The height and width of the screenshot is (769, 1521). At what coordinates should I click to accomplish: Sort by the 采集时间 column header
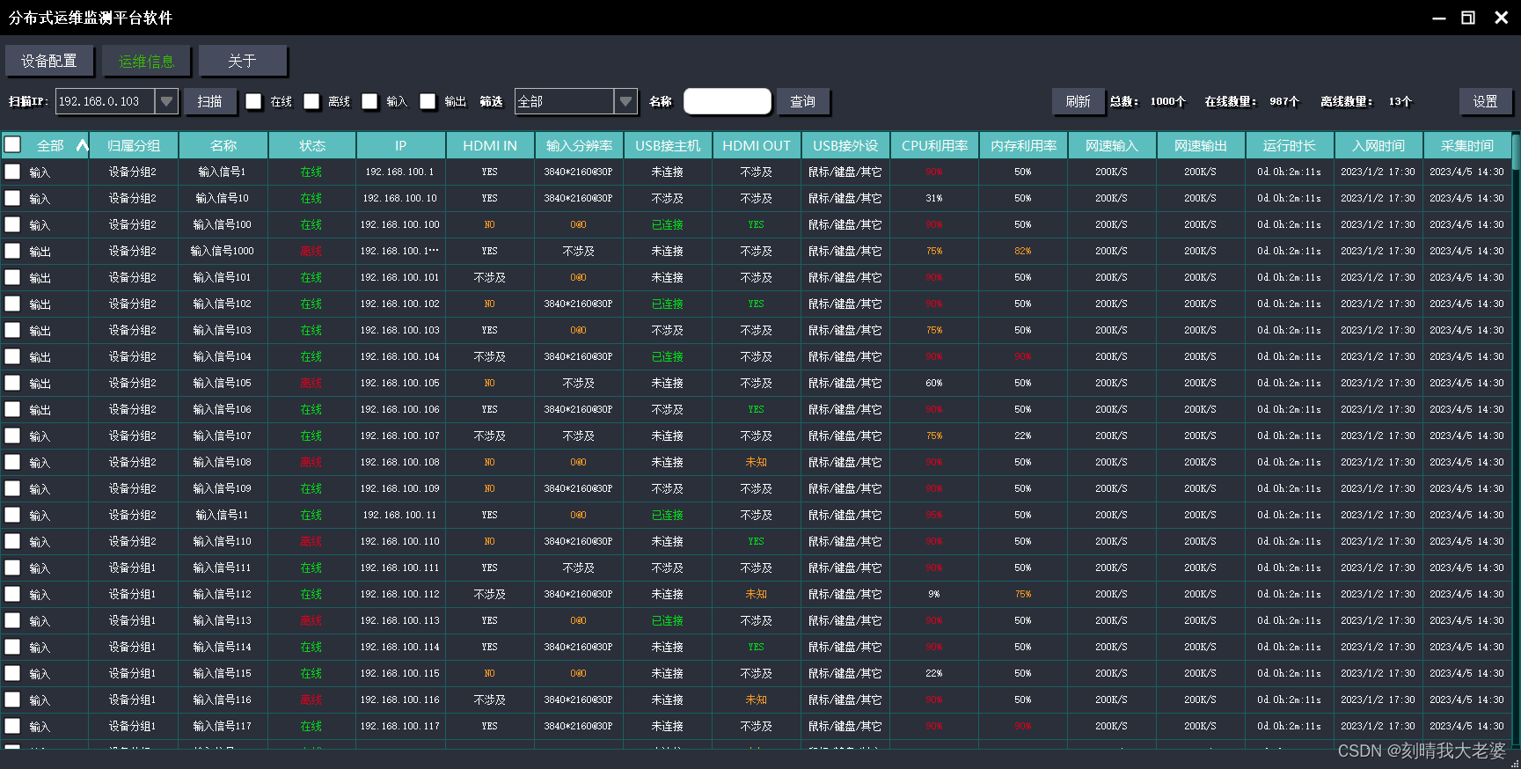tap(1467, 145)
